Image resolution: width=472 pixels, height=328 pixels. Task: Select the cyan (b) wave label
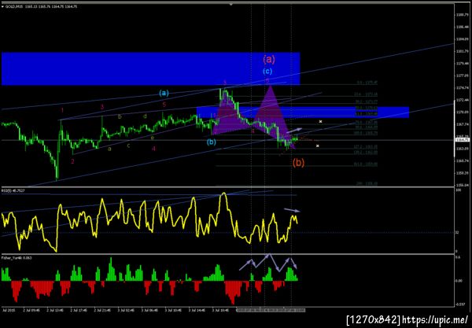tap(212, 142)
